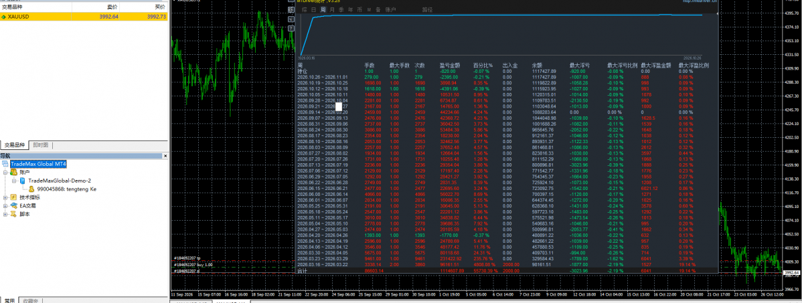The width and height of the screenshot is (802, 303).
Task: Close the 导航 navigator panel
Action: 165,156
